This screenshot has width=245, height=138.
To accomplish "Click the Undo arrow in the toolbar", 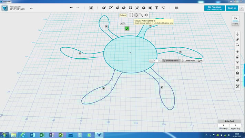I will pyautogui.click(x=71, y=8).
